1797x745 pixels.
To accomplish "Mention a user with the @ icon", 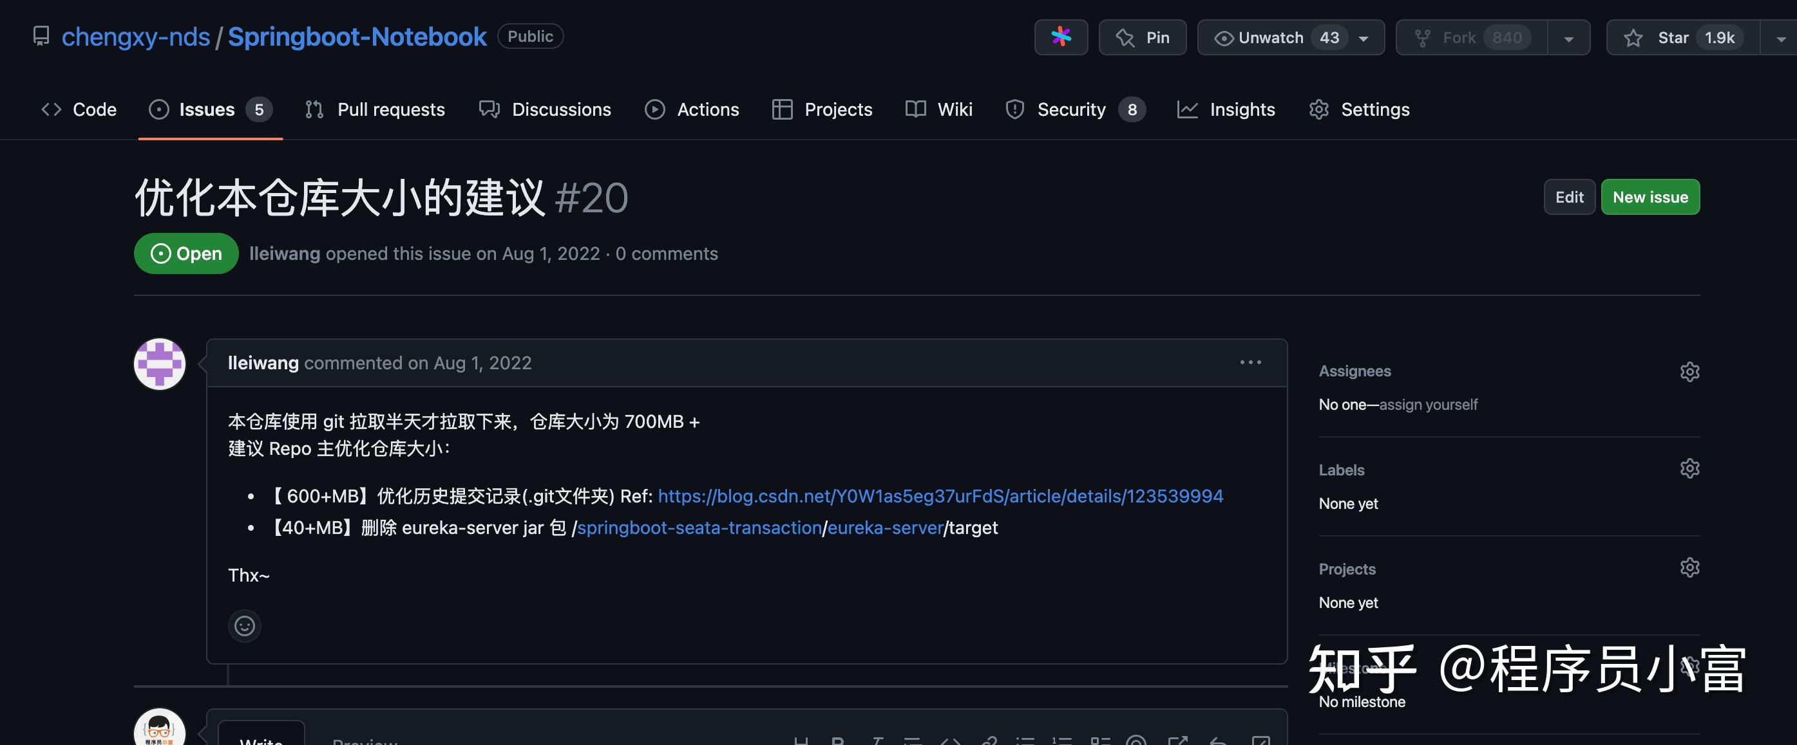I will point(1137,741).
